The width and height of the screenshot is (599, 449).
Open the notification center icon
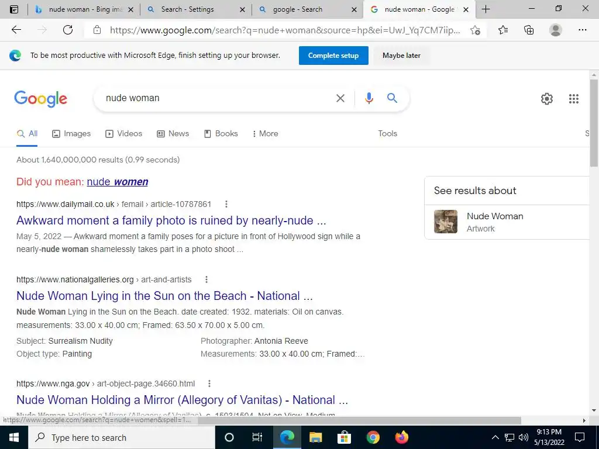coord(580,437)
